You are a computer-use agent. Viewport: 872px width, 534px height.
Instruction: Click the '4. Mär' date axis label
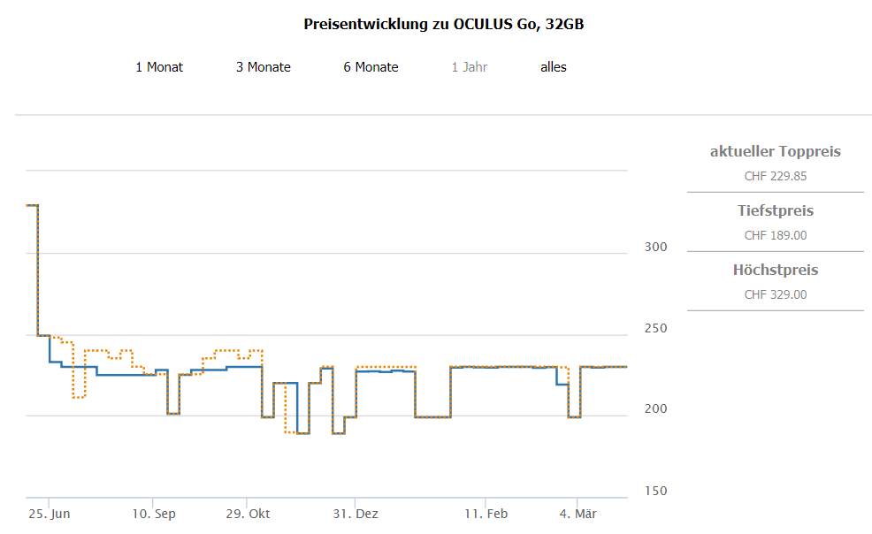coord(578,514)
